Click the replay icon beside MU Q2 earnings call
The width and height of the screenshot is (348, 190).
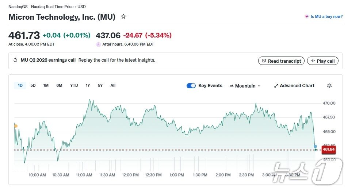tap(15, 60)
